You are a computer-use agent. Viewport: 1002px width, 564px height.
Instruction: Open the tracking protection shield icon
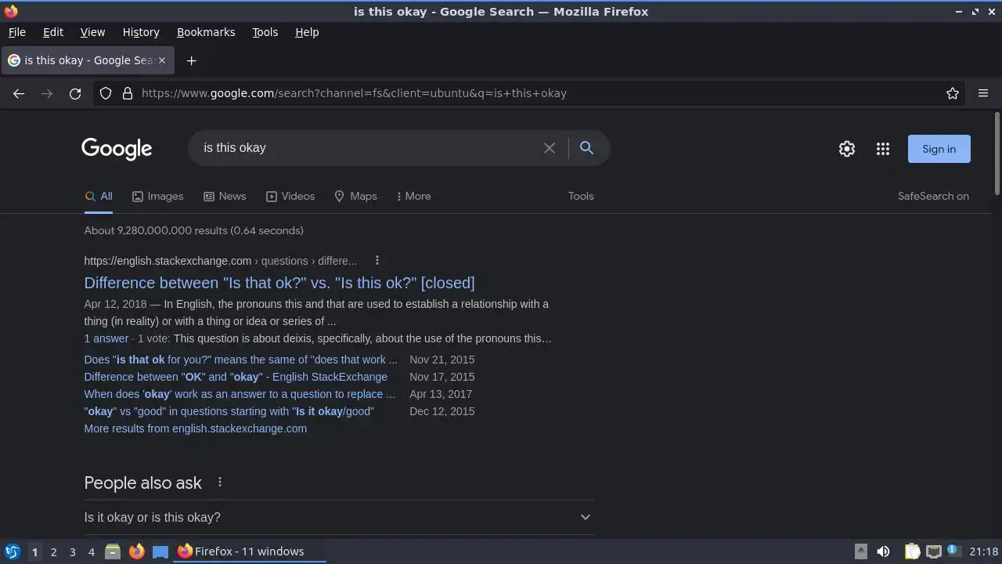106,93
